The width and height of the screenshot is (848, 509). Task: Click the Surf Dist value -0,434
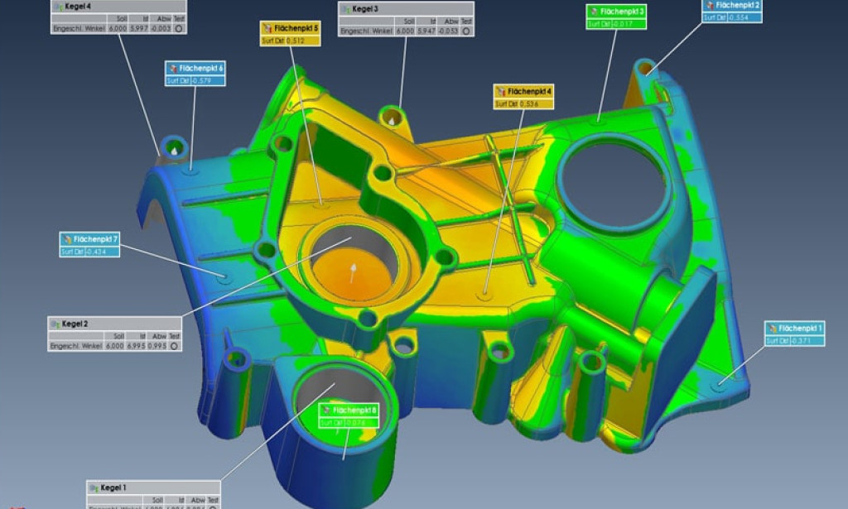point(95,252)
